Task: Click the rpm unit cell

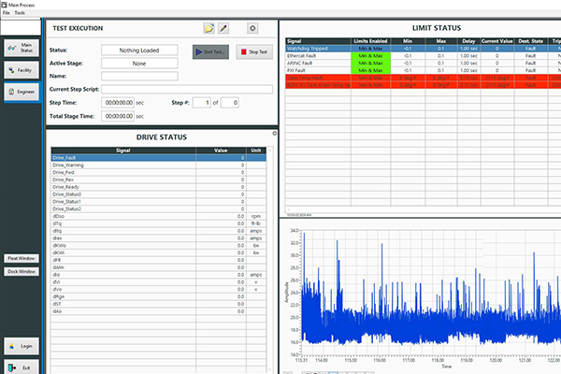Action: pyautogui.click(x=256, y=217)
